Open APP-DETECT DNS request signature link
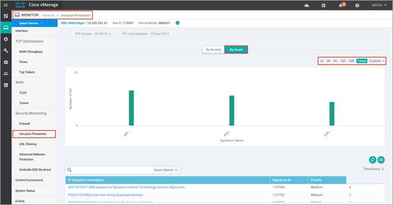The width and height of the screenshot is (393, 205). tap(127, 187)
